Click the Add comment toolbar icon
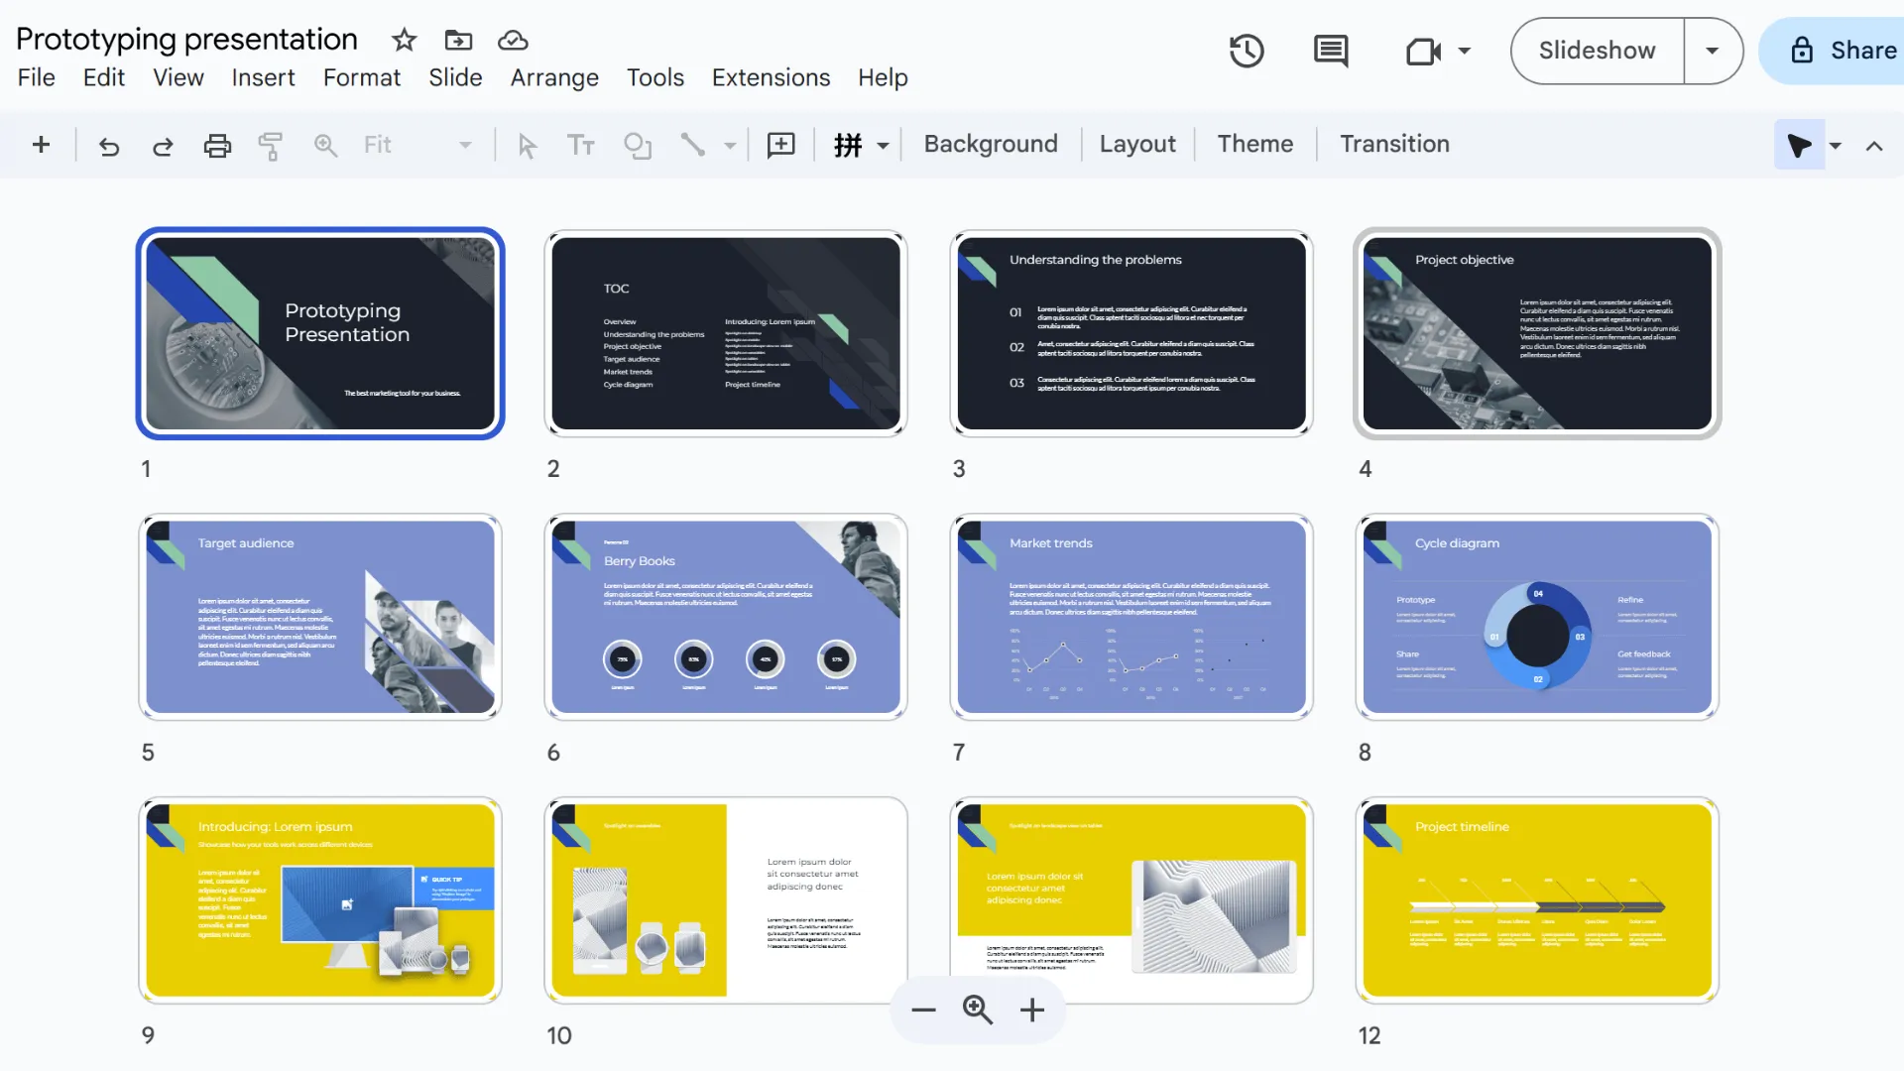Image resolution: width=1904 pixels, height=1071 pixels. [x=781, y=146]
